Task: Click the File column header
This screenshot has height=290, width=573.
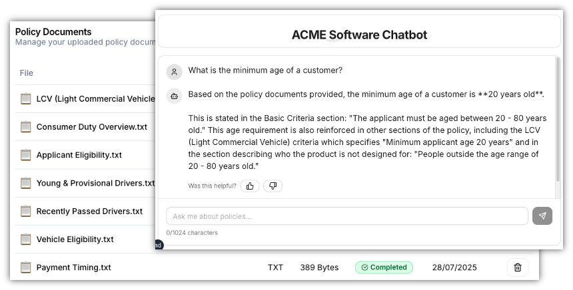Action: coord(26,73)
